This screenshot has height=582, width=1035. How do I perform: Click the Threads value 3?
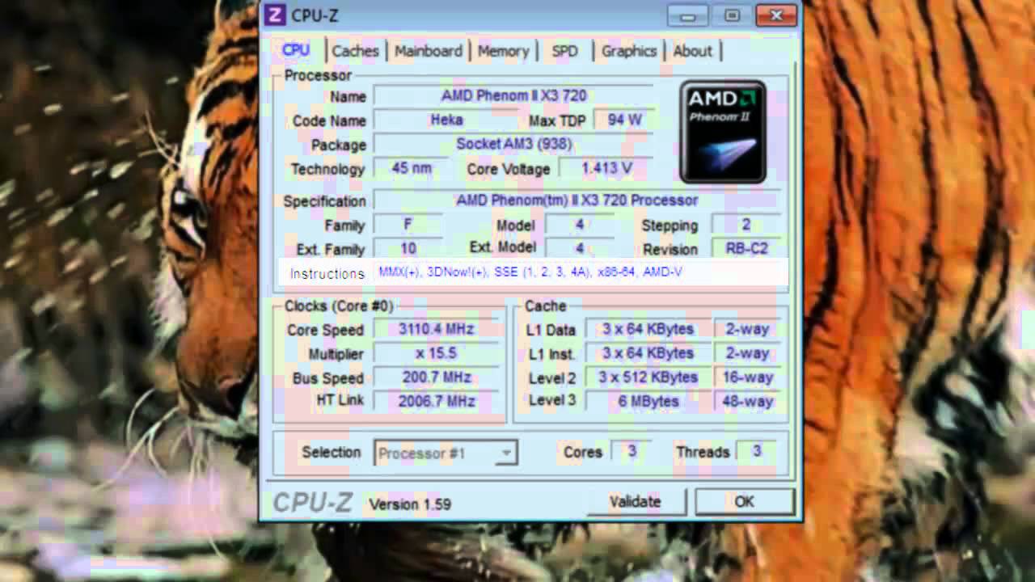757,451
